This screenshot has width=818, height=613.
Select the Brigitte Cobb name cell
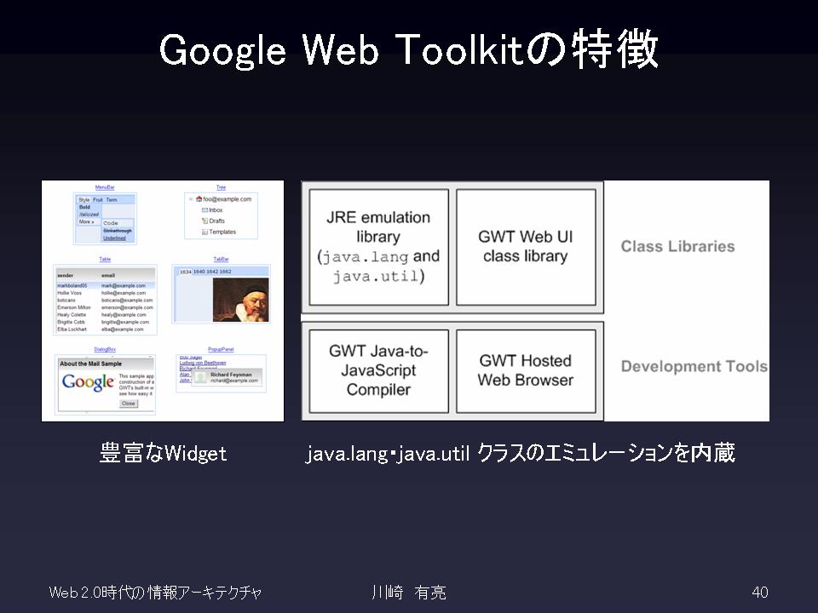click(71, 322)
